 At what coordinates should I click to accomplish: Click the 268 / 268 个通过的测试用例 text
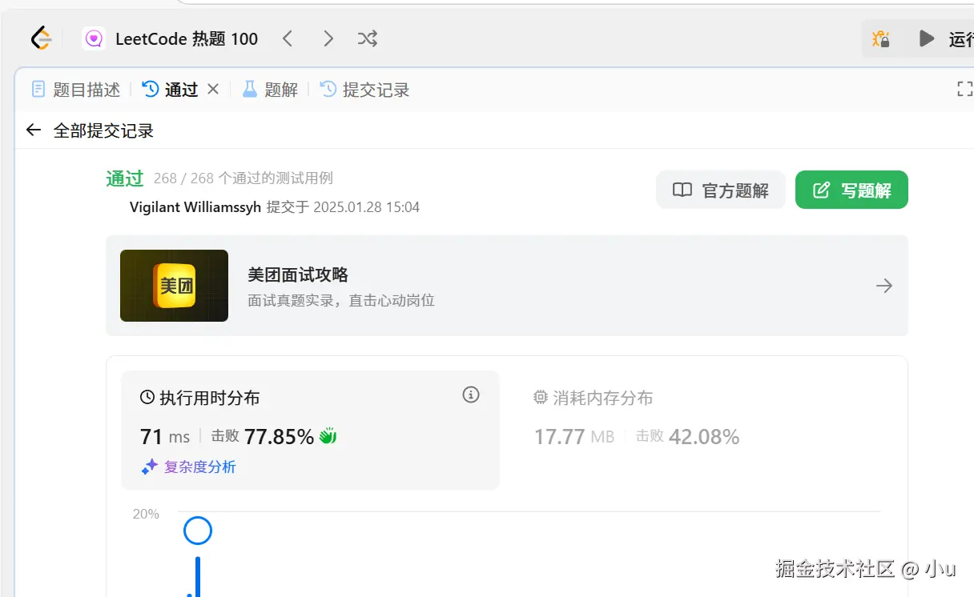coord(243,178)
